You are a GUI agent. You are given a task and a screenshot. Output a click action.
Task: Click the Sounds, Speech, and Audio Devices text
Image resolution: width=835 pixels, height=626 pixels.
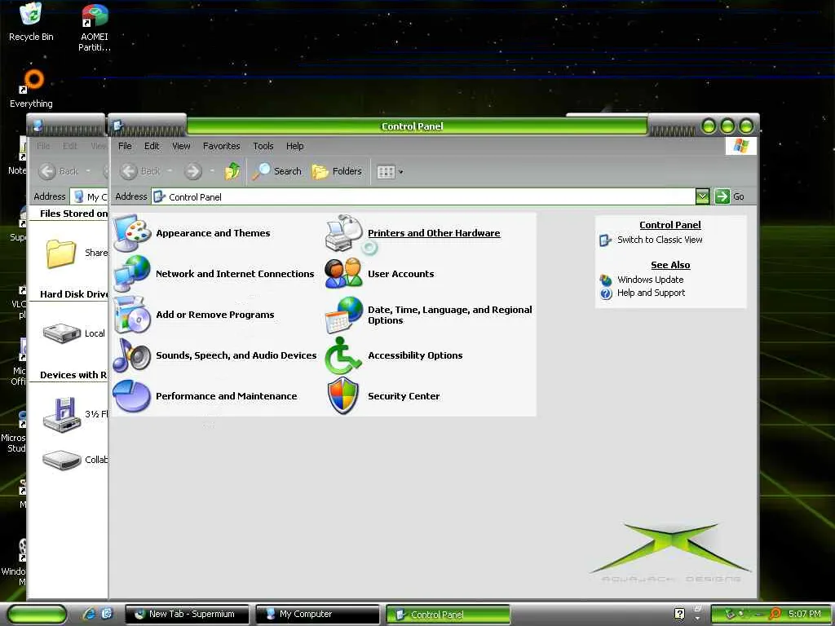click(x=236, y=355)
